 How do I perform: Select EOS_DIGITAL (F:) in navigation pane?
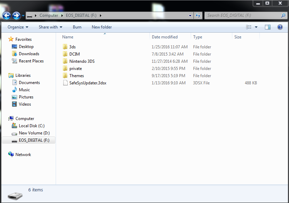[x=29, y=140]
